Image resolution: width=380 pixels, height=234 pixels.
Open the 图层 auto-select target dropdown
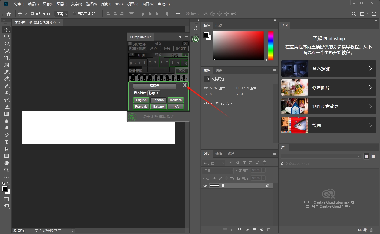pos(62,14)
